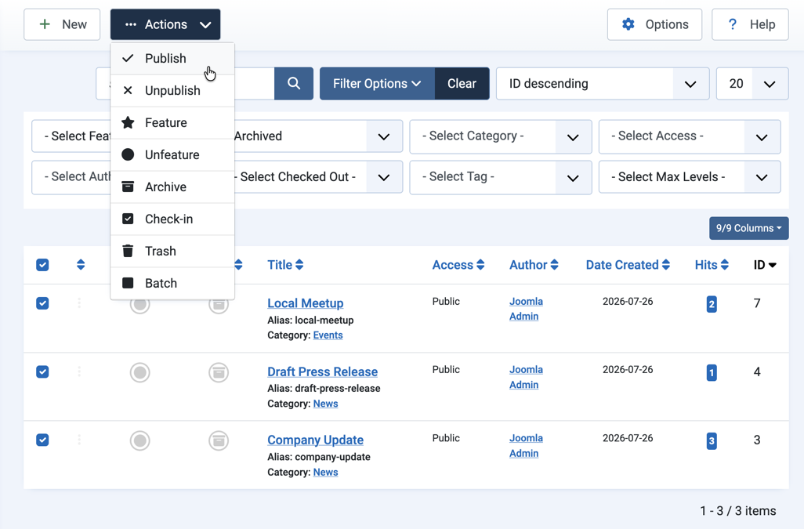
Task: Open the Actions dropdown button
Action: point(165,24)
